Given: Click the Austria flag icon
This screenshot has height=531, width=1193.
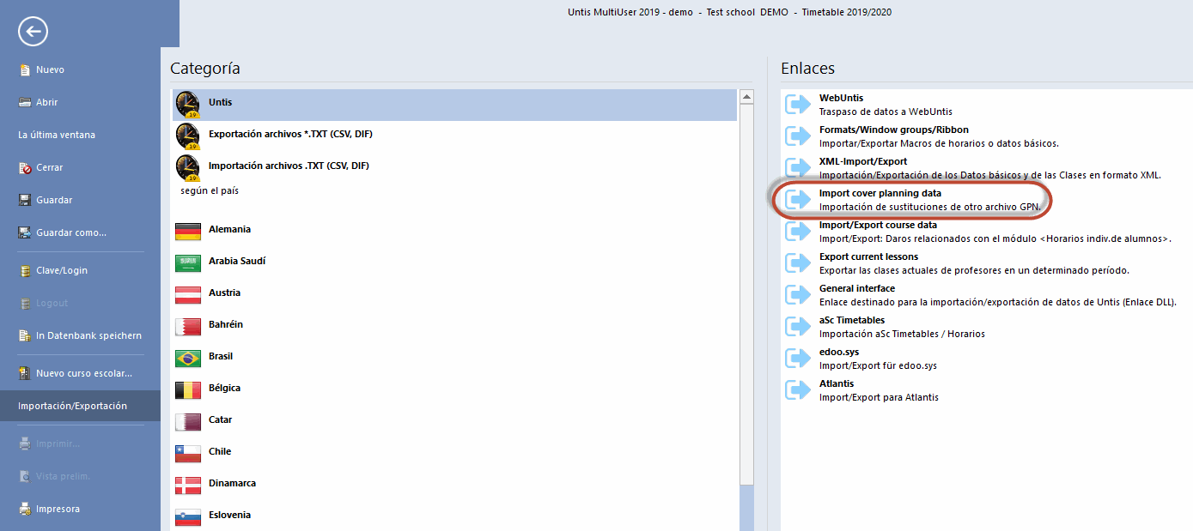Looking at the screenshot, I should coord(187,294).
